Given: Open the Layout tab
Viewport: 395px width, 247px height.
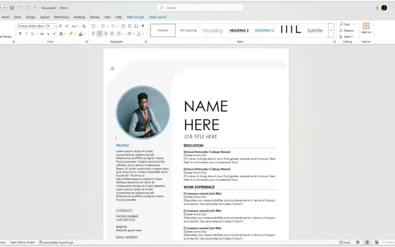Looking at the screenshot, I should 44,17.
